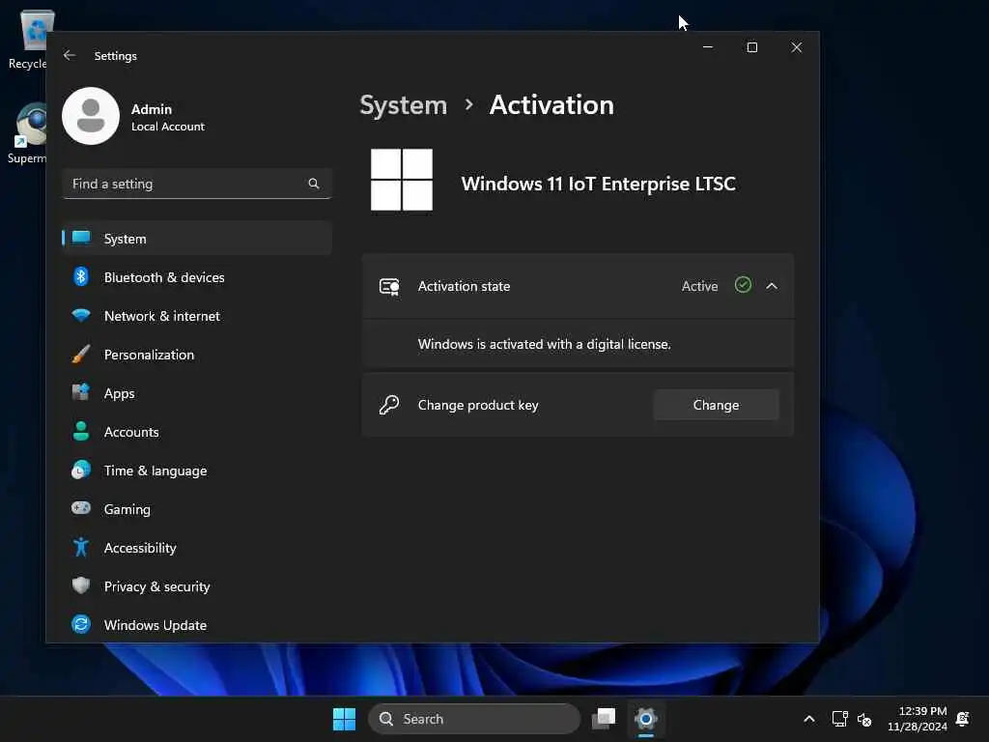Click the Settings gear on the taskbar
This screenshot has width=989, height=742.
(646, 719)
